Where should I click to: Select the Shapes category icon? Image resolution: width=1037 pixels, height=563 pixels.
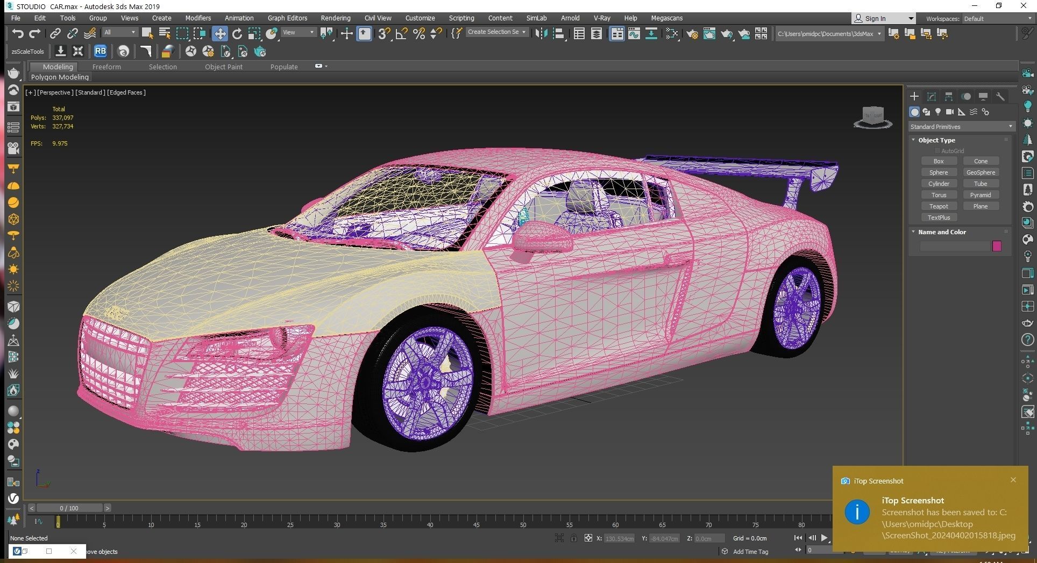(x=926, y=112)
